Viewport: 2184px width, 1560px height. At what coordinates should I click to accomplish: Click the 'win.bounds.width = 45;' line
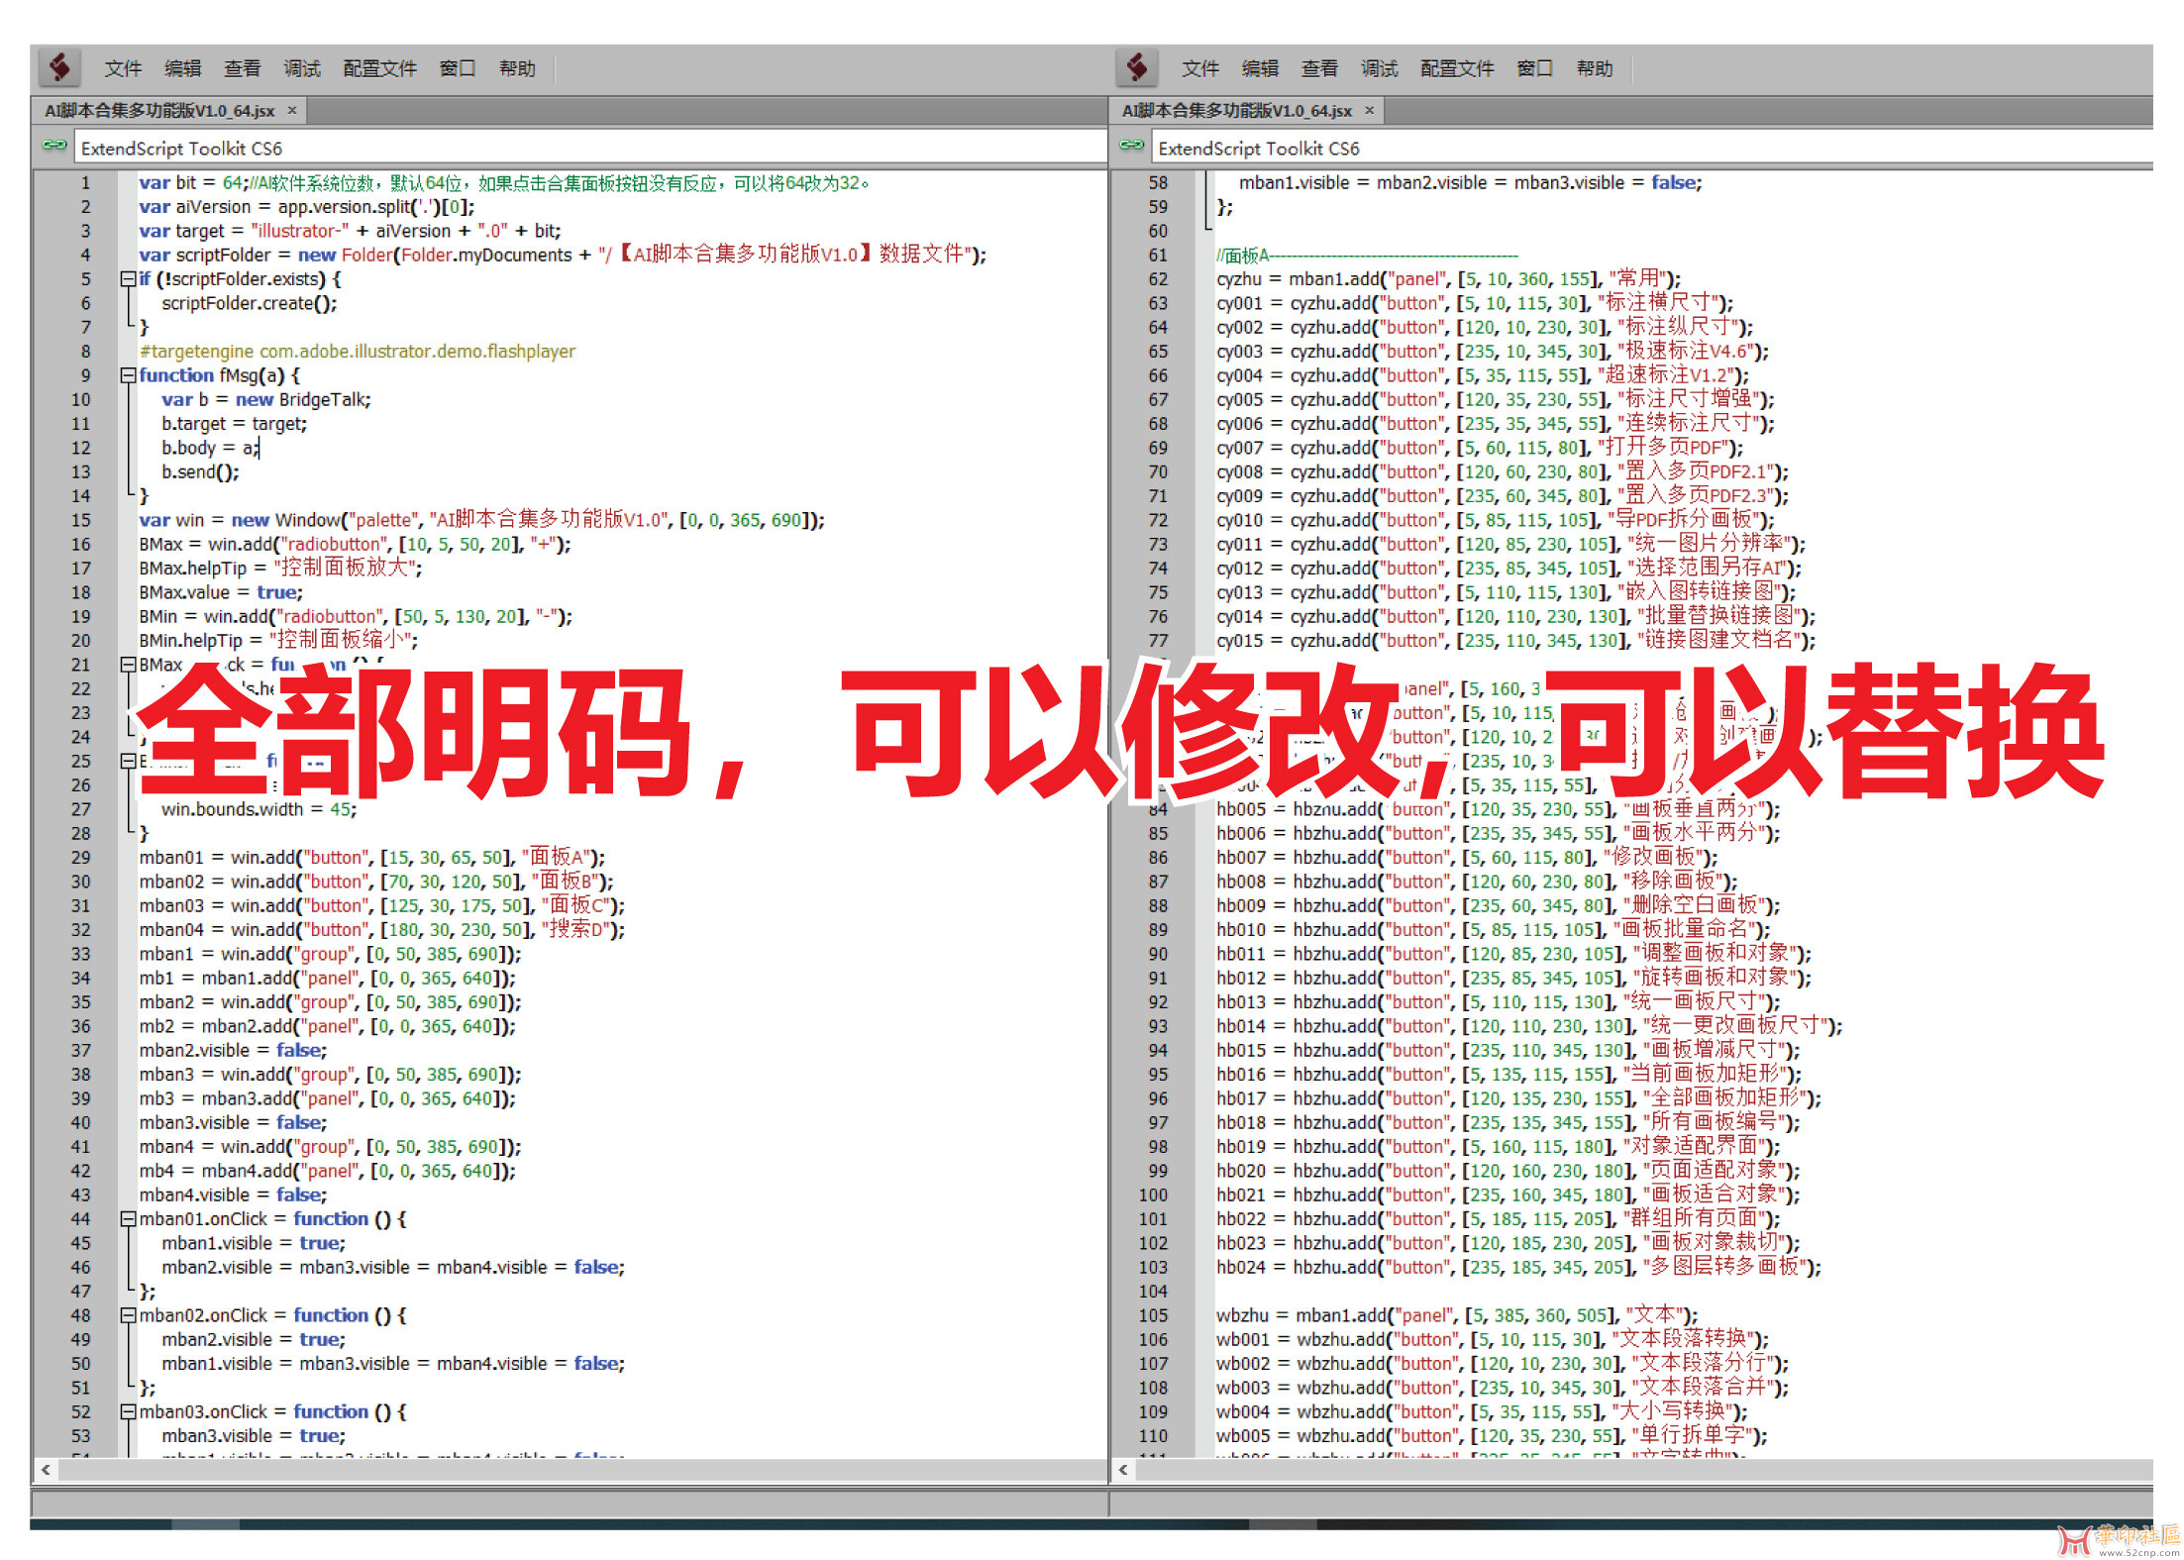(259, 809)
